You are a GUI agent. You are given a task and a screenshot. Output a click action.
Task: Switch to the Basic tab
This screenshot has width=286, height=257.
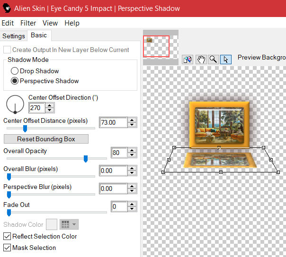coord(39,35)
